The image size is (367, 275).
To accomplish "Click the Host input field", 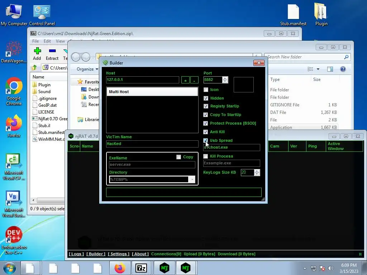I will click(x=142, y=80).
